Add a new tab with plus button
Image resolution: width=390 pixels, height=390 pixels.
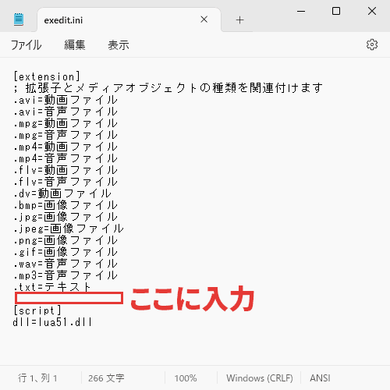point(239,19)
